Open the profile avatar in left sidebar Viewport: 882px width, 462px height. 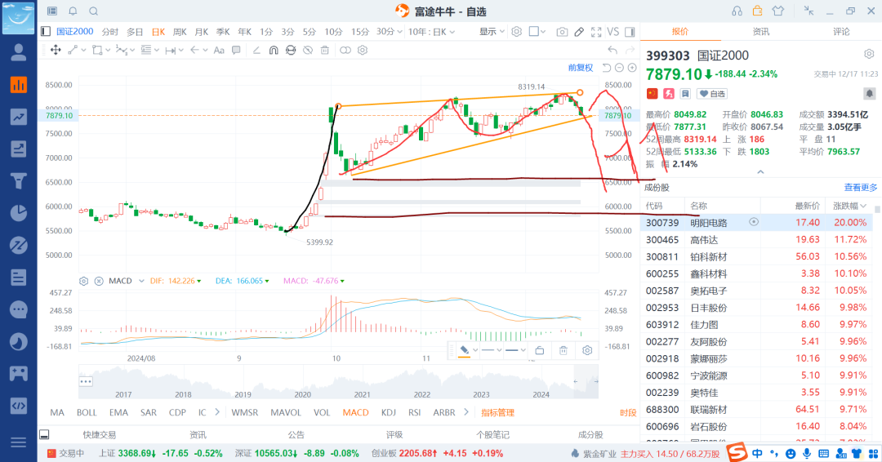19,52
